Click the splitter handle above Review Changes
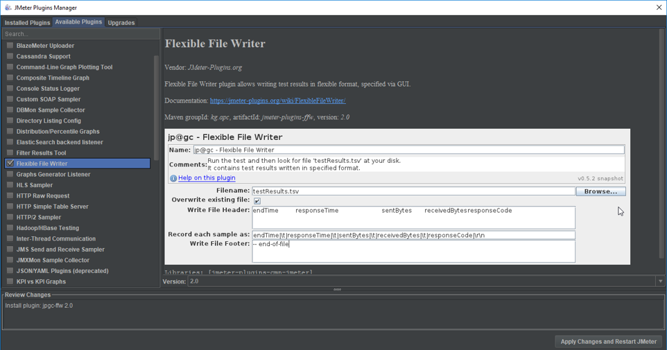 click(x=337, y=290)
